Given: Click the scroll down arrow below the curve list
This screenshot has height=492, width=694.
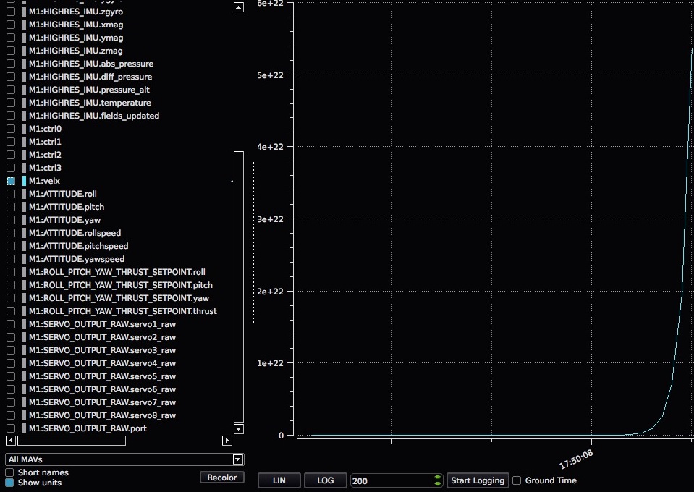Looking at the screenshot, I should tap(238, 428).
